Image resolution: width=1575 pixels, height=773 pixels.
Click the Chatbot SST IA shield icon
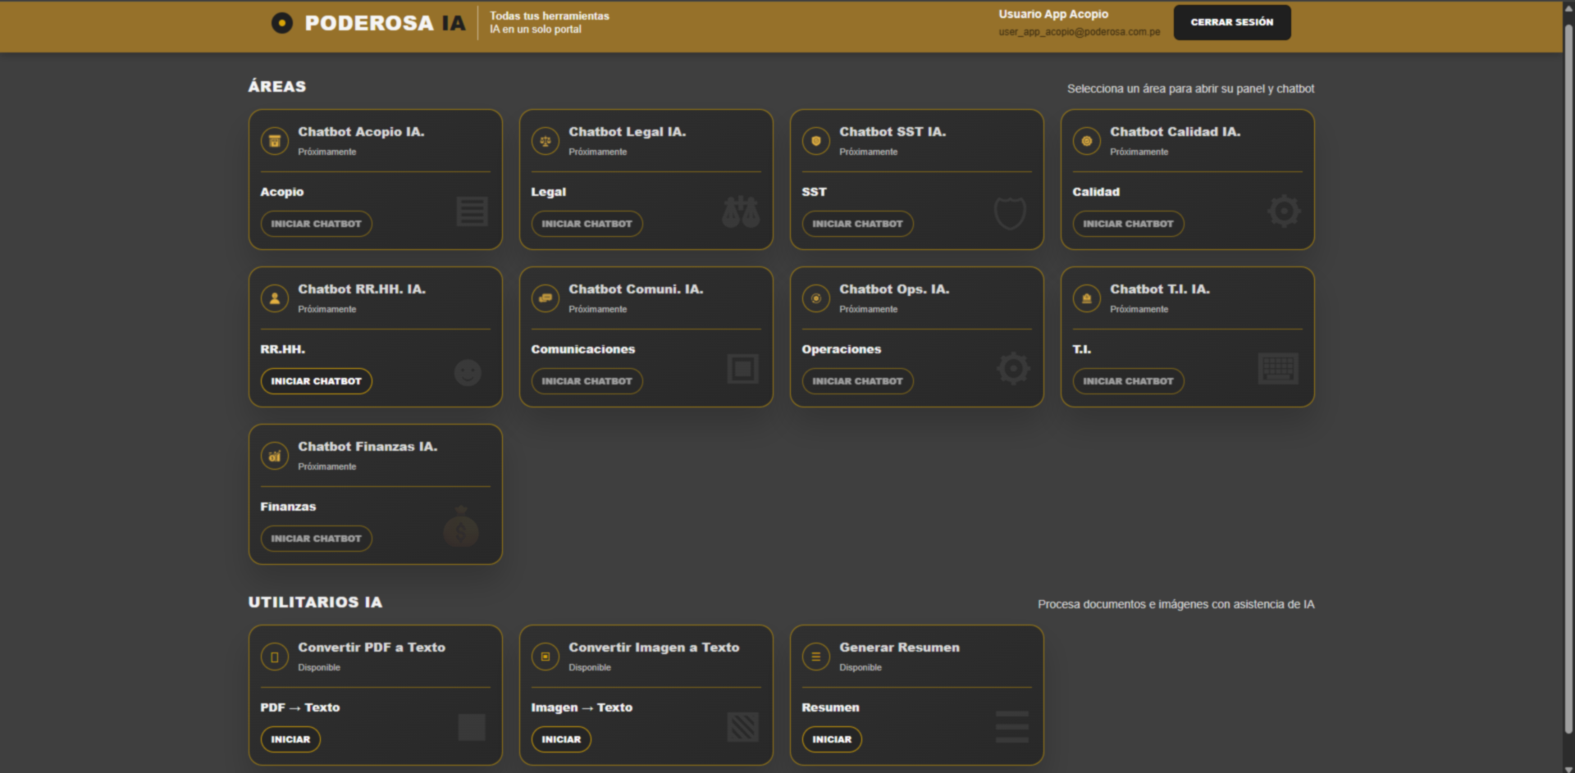click(816, 141)
